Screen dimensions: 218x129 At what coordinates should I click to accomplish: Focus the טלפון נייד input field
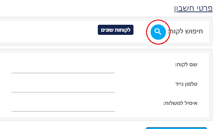click(x=63, y=88)
